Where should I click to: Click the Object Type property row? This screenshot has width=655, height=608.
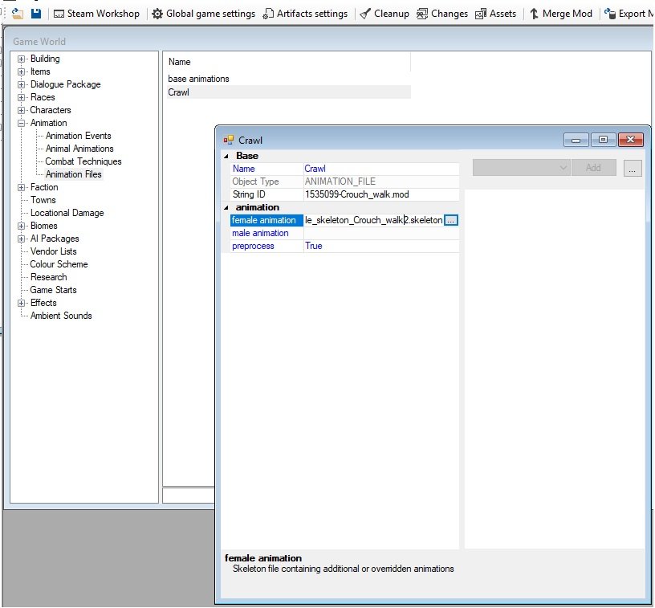344,182
